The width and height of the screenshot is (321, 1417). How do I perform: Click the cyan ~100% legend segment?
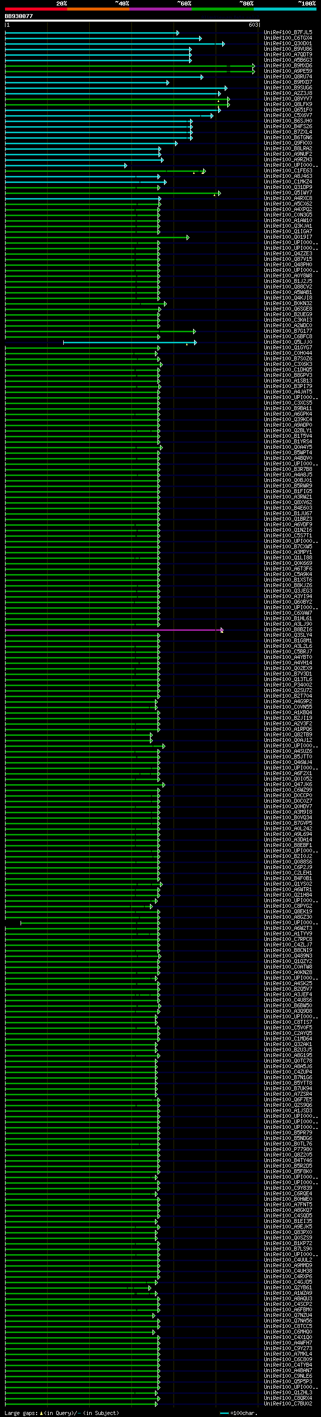[x=285, y=9]
